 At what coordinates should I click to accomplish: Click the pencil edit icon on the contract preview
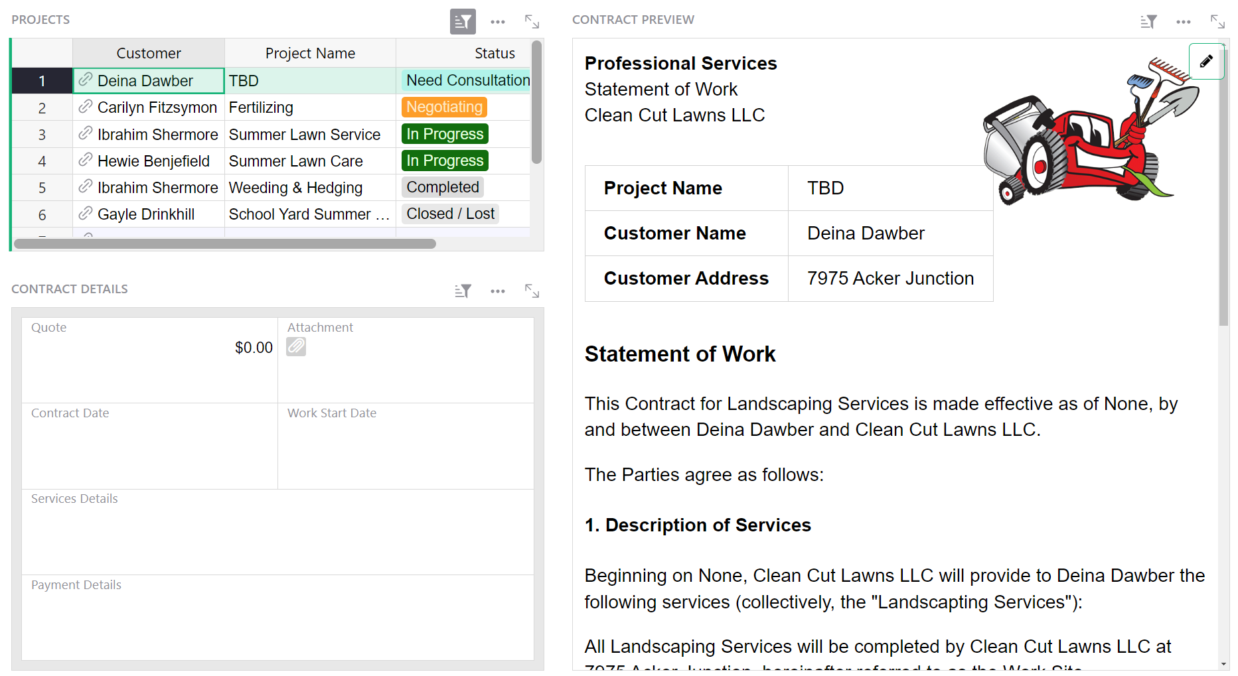point(1207,60)
